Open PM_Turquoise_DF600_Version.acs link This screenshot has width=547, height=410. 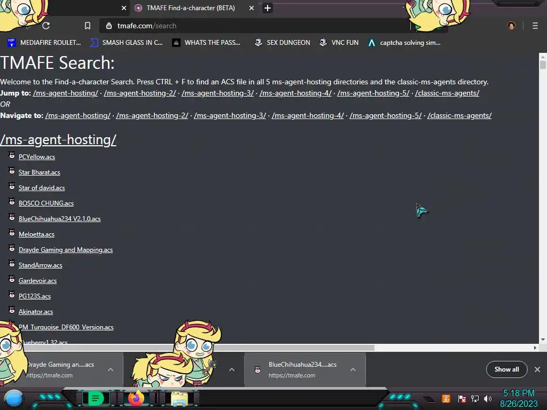click(x=66, y=327)
